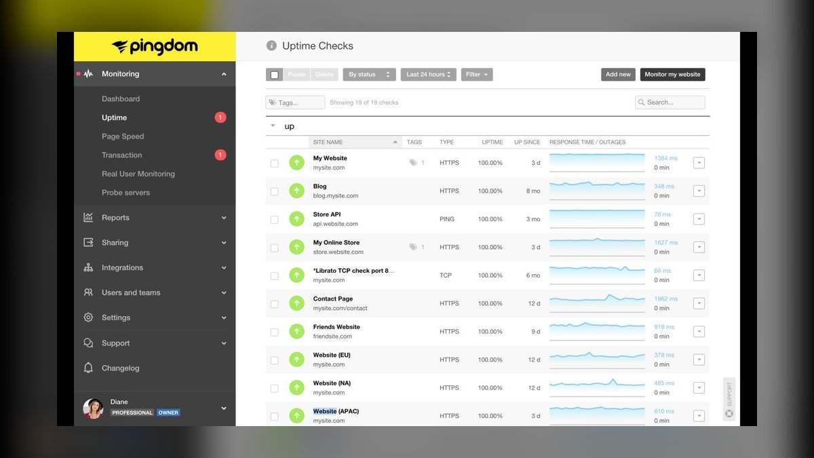Click the Search input field
814x458 pixels.
point(670,102)
